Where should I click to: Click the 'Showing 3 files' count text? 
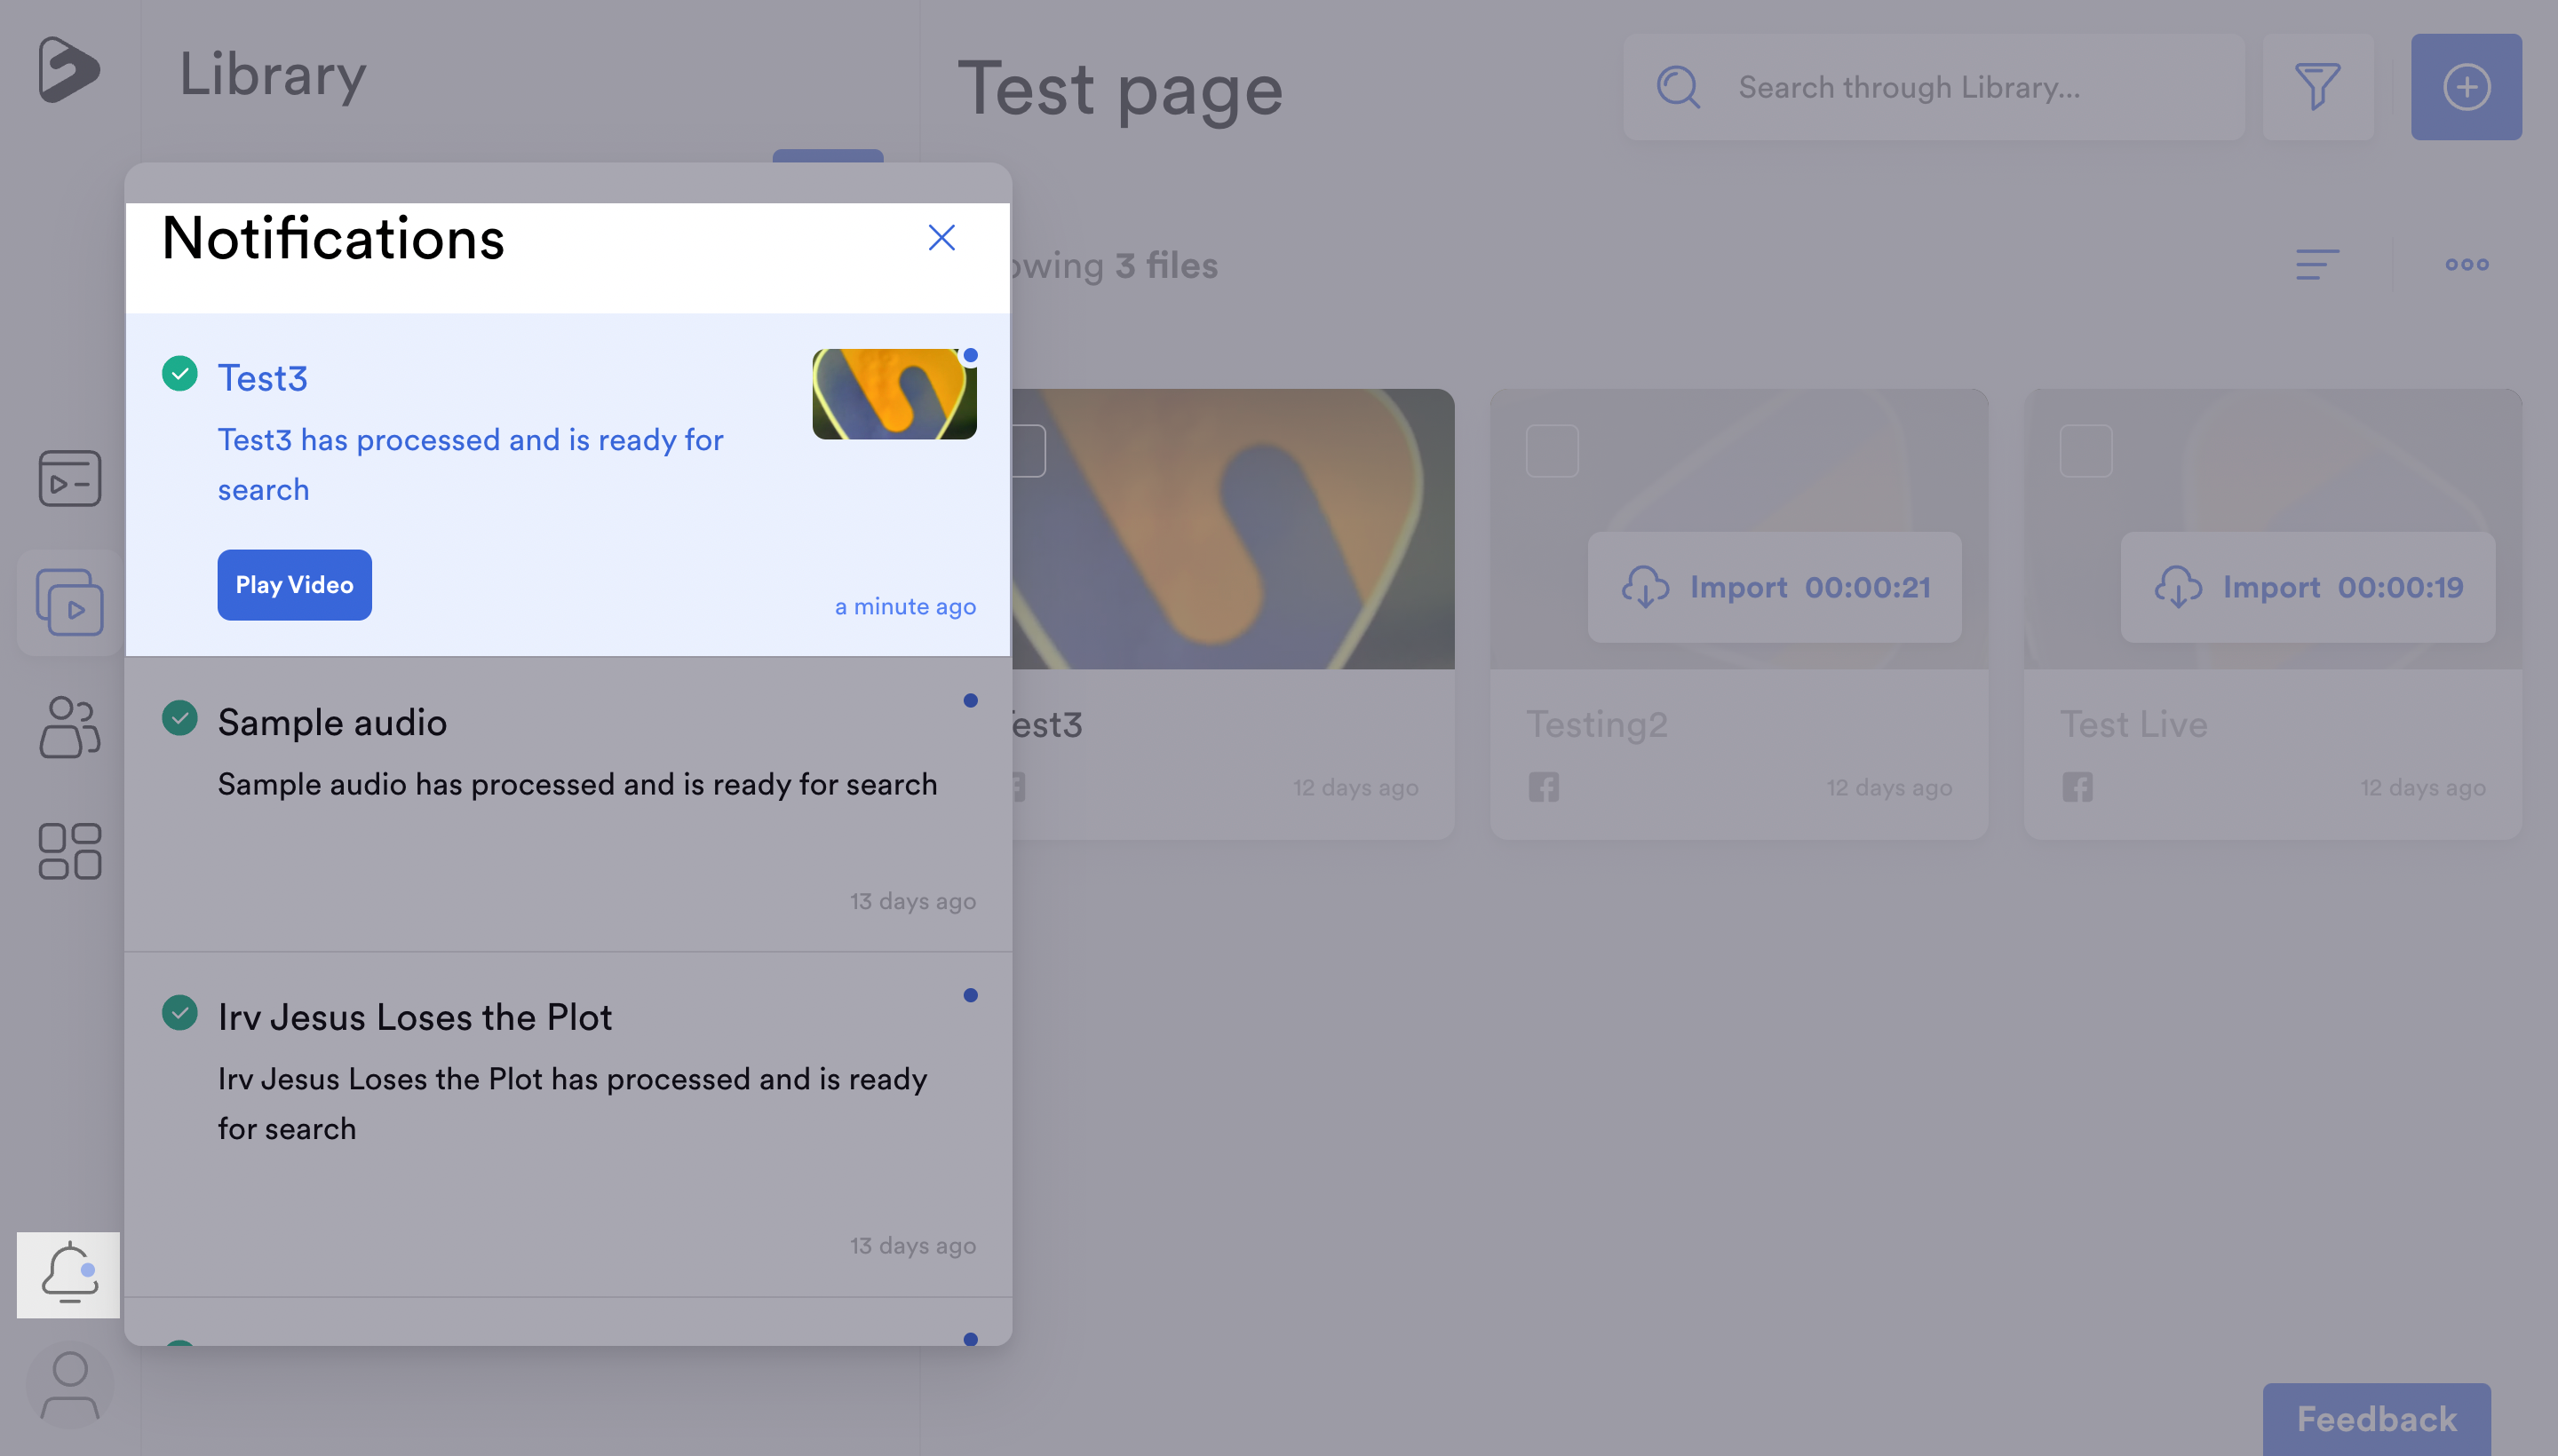pyautogui.click(x=1116, y=266)
